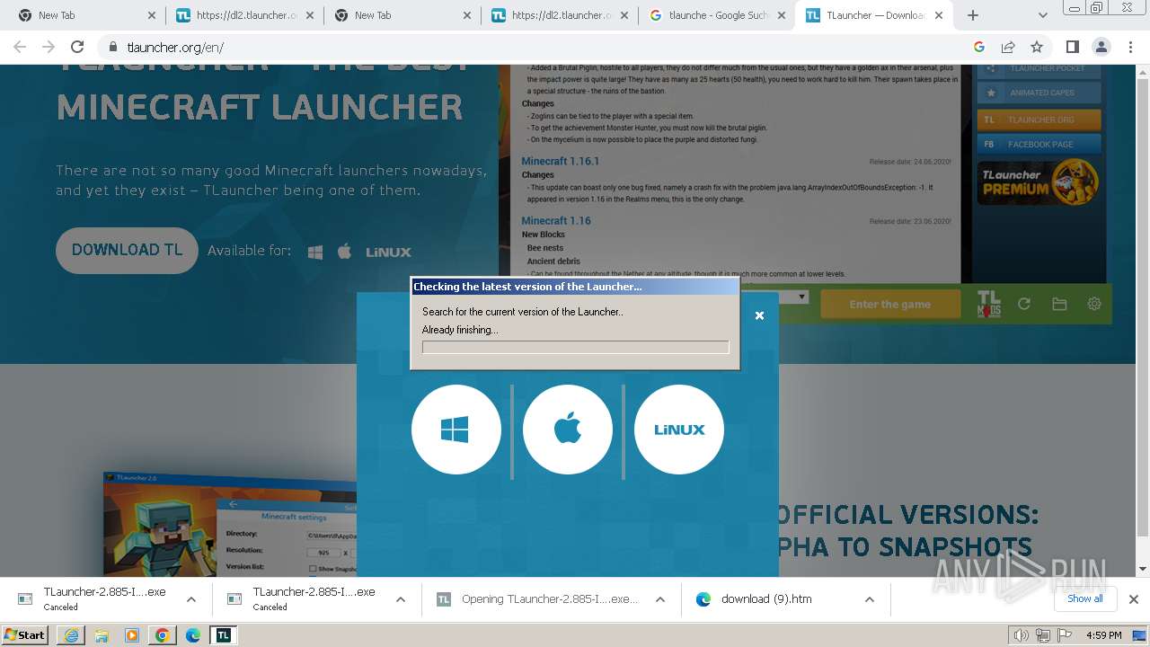Viewport: 1150px width, 647px height.
Task: Click the volume speaker tray icon
Action: [1022, 635]
